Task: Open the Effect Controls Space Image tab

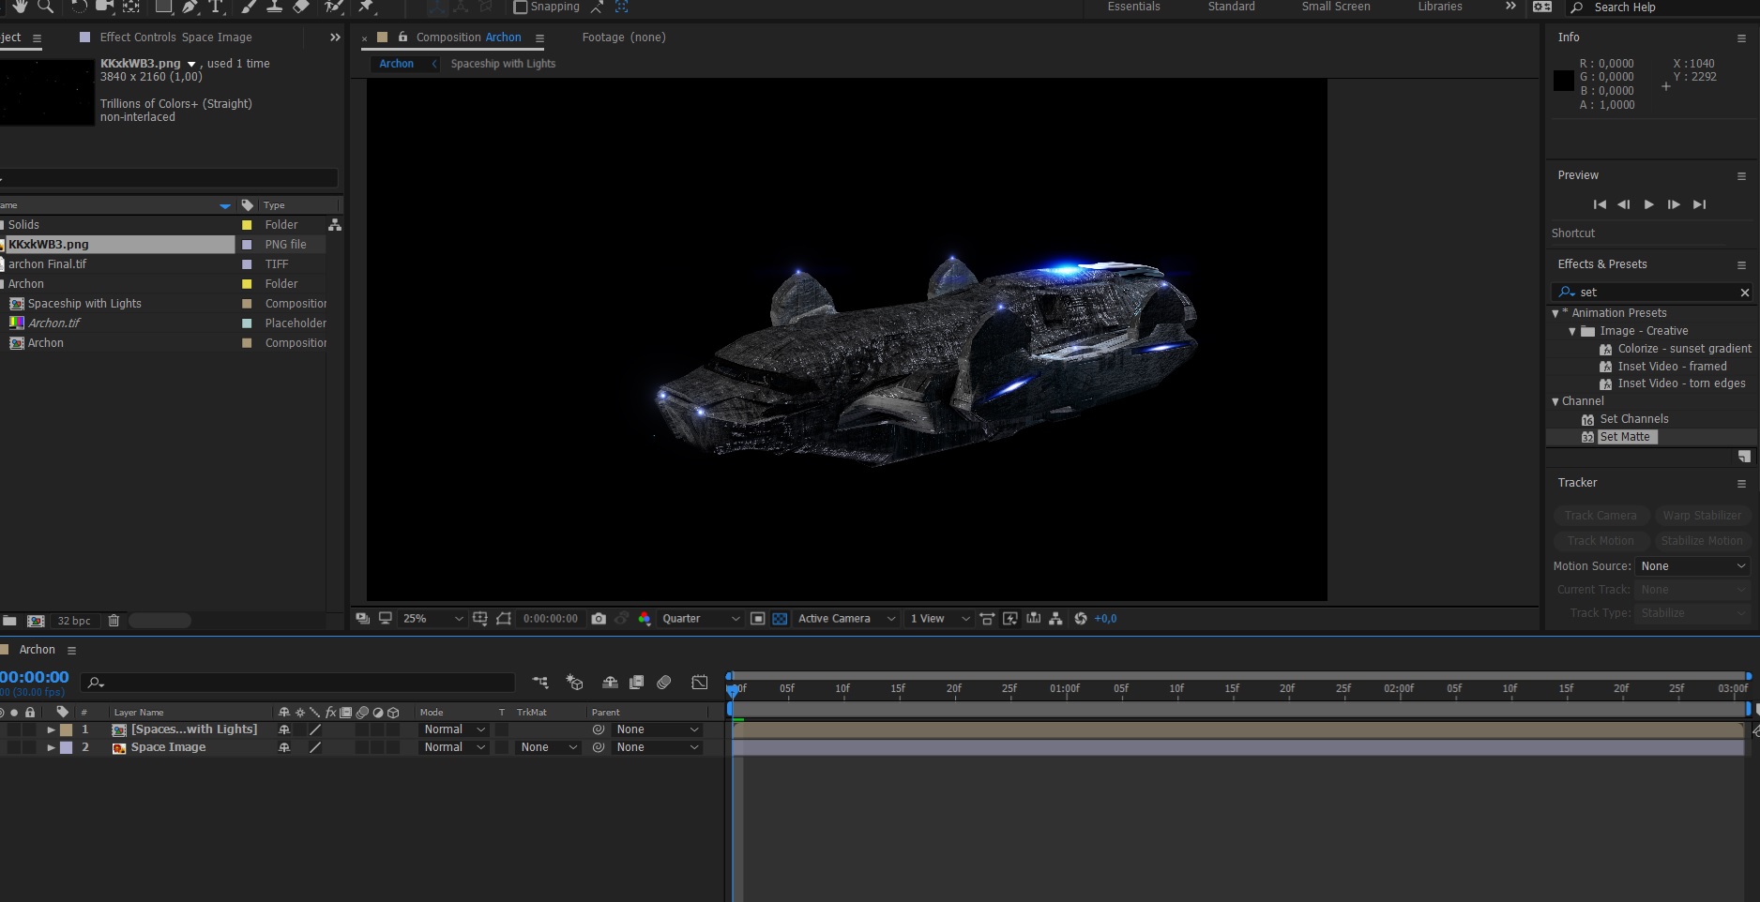Action: [175, 38]
